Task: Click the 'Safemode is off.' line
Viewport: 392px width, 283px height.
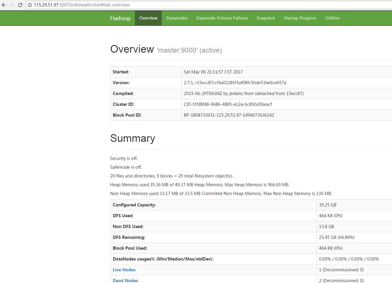Action: (126, 167)
